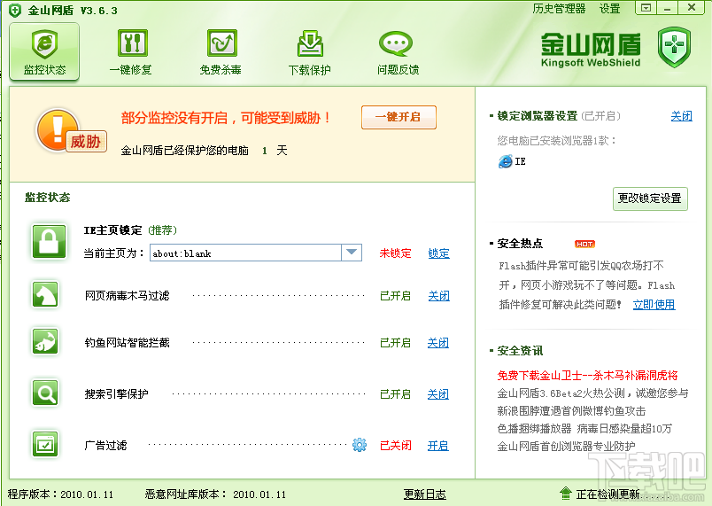The width and height of the screenshot is (712, 506).
Task: Open 广告过滤 gear settings icon
Action: coord(360,445)
